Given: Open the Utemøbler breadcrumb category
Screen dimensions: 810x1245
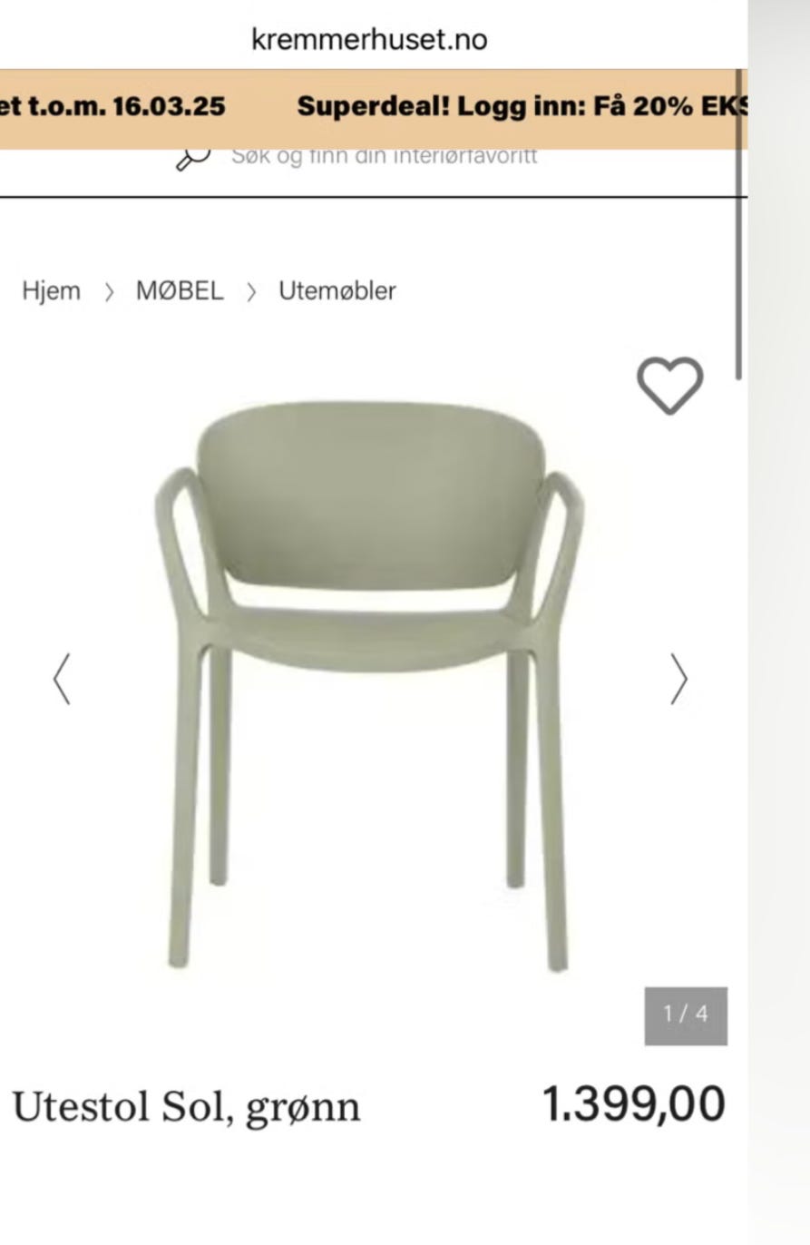Looking at the screenshot, I should point(337,291).
